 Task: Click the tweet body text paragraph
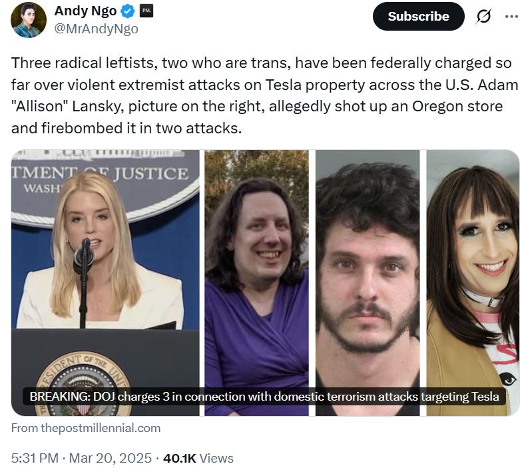tap(264, 95)
